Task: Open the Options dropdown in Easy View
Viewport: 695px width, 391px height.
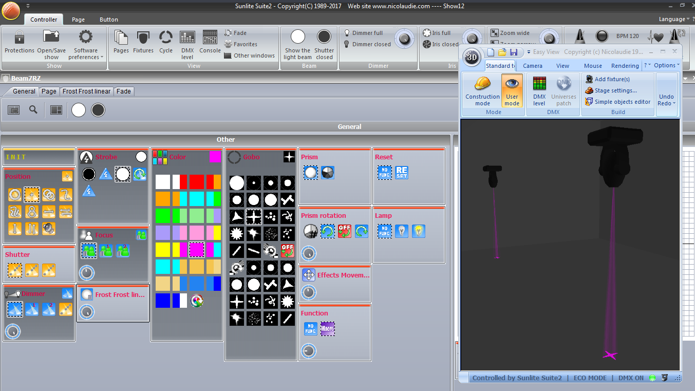Action: [x=667, y=65]
